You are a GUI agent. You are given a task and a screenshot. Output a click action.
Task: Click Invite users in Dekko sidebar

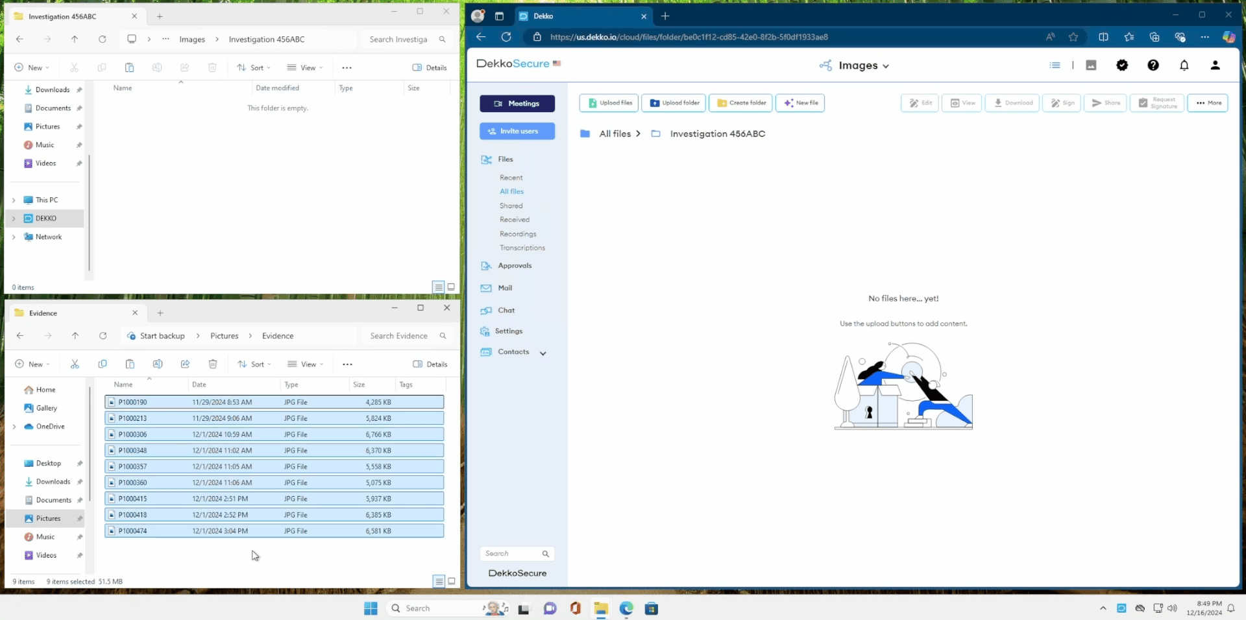(x=517, y=131)
